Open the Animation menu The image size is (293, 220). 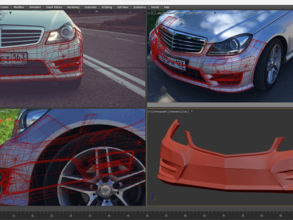click(x=35, y=7)
